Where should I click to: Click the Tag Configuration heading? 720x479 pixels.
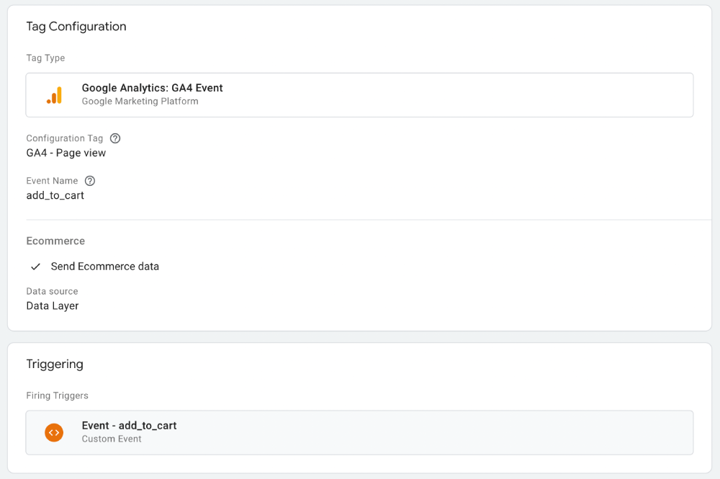(76, 27)
